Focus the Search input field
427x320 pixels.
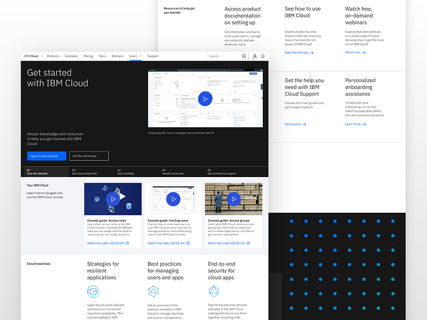[225, 56]
